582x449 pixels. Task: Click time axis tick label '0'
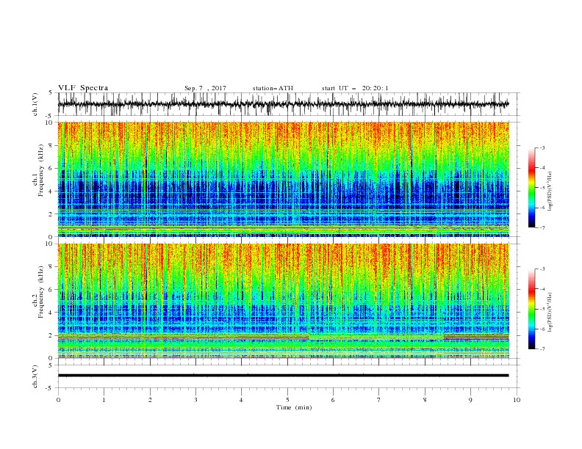58,400
